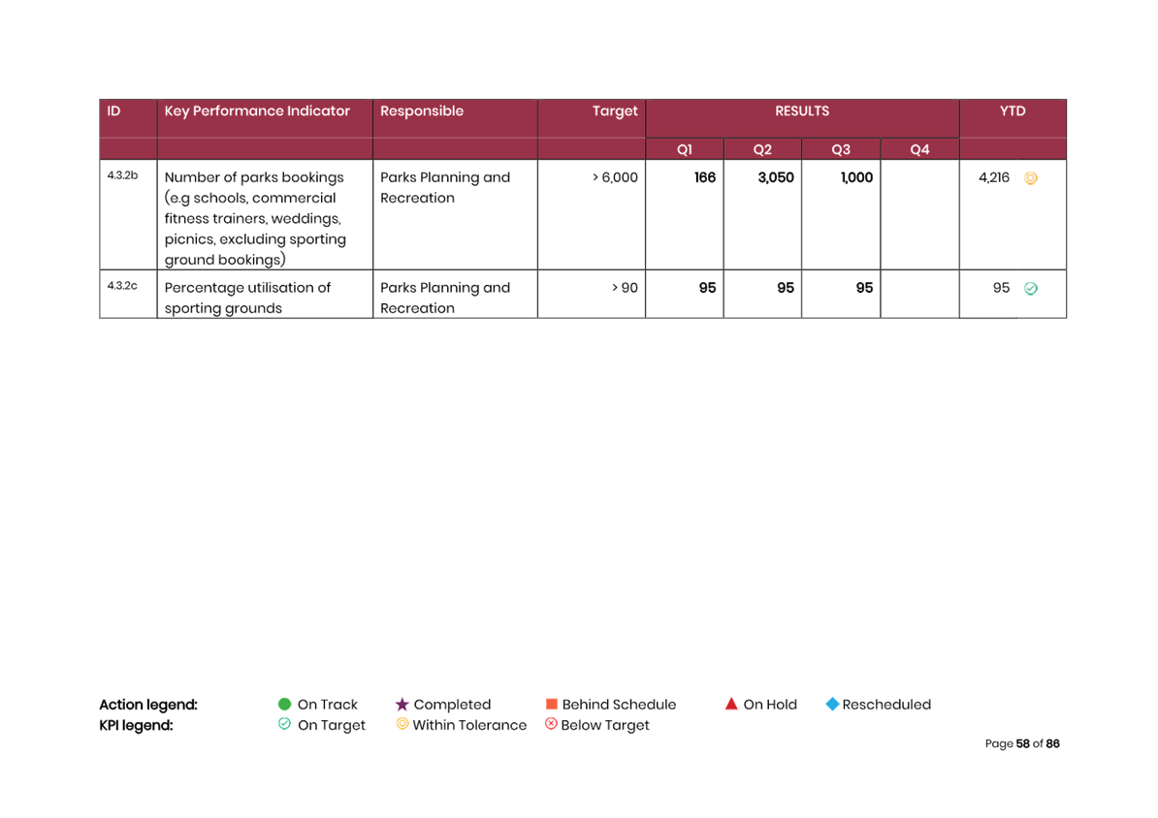Click the ID cell 4.3.2c

coord(122,285)
